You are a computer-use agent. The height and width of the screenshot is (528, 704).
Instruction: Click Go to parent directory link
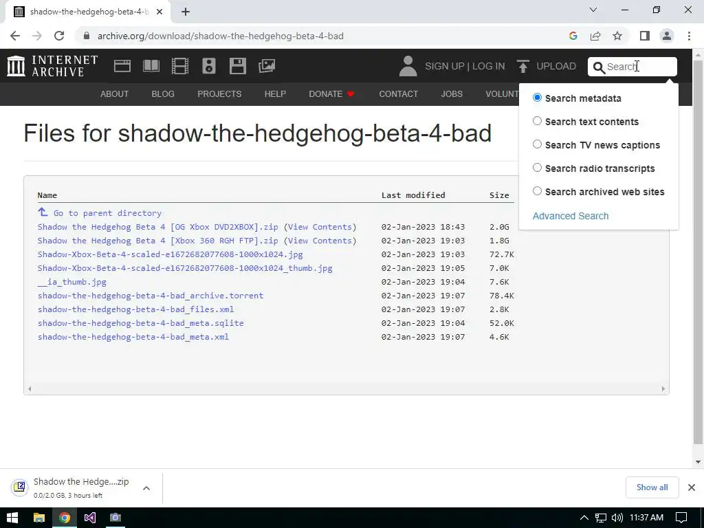pyautogui.click(x=107, y=213)
